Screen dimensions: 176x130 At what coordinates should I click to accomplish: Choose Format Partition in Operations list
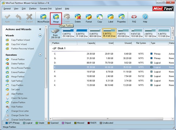[x=18, y=59]
